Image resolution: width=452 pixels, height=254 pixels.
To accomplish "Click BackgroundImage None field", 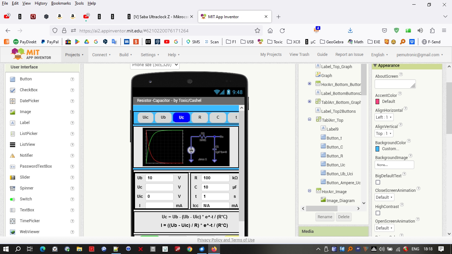I will [394, 165].
